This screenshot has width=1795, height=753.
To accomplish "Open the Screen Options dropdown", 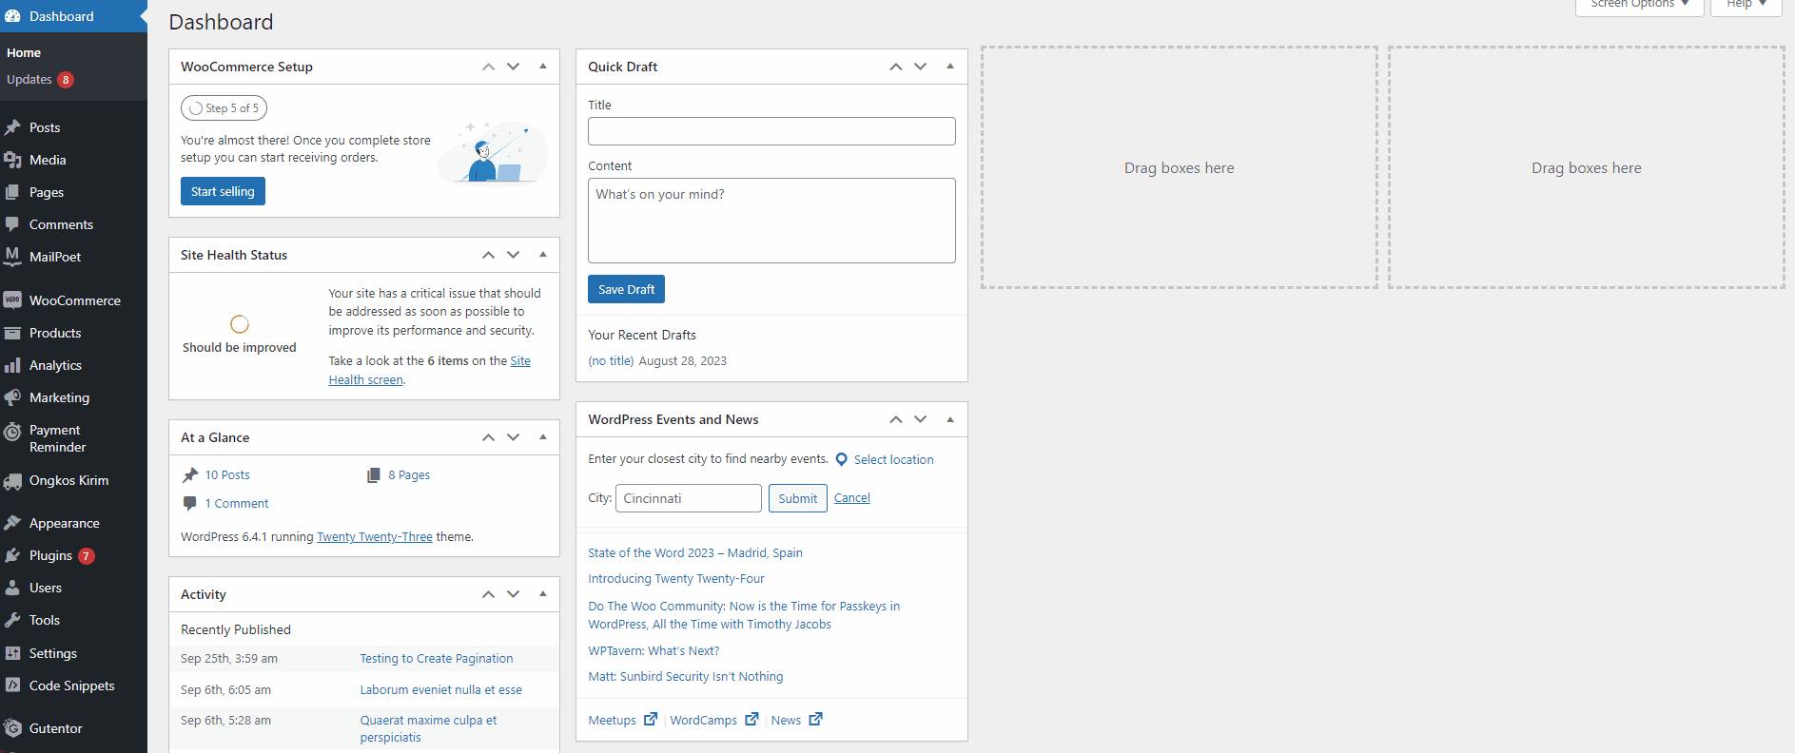I will [1639, 6].
